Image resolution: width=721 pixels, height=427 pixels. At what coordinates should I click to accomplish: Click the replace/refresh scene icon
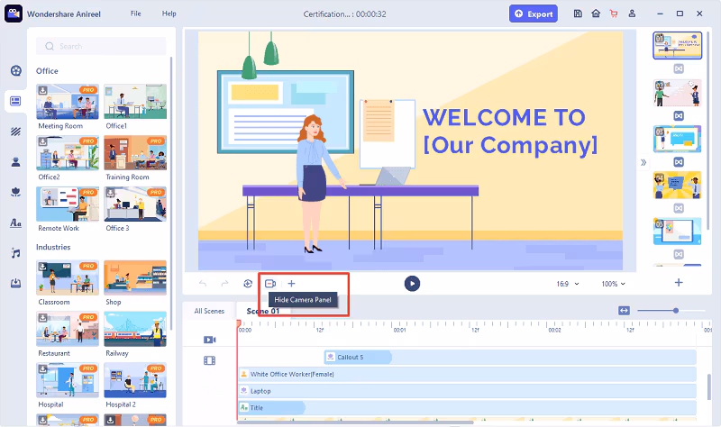click(x=248, y=284)
